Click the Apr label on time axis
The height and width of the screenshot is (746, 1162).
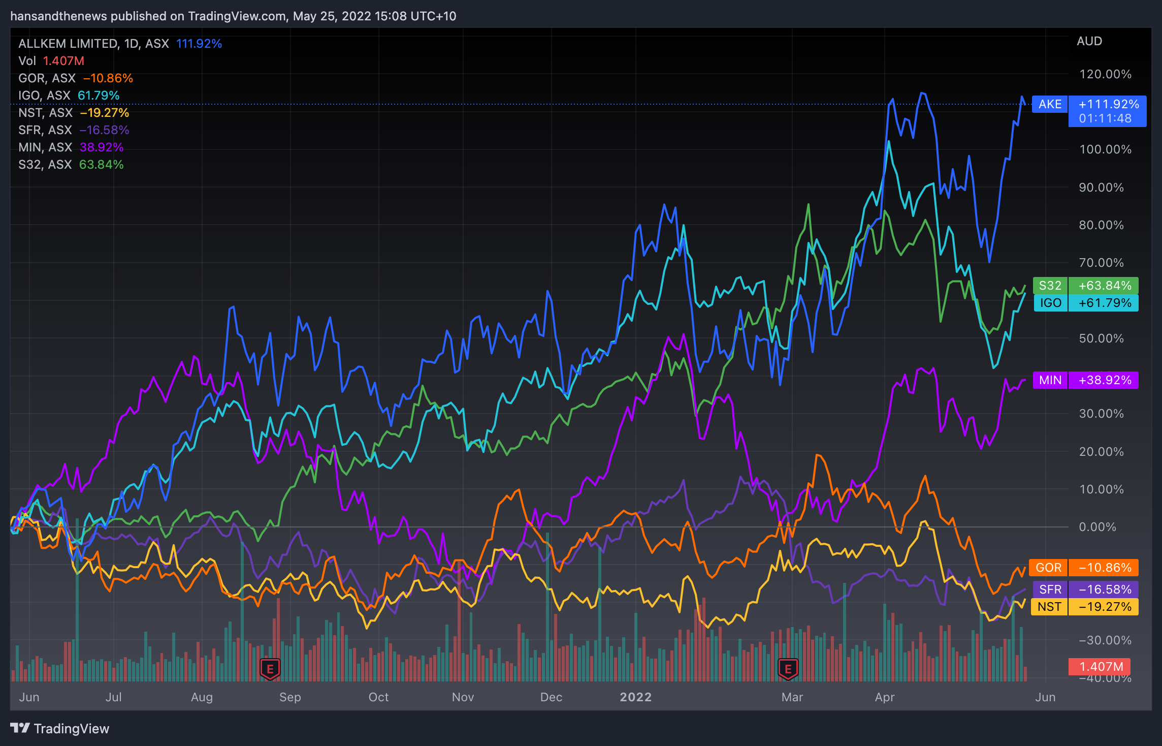pyautogui.click(x=885, y=697)
